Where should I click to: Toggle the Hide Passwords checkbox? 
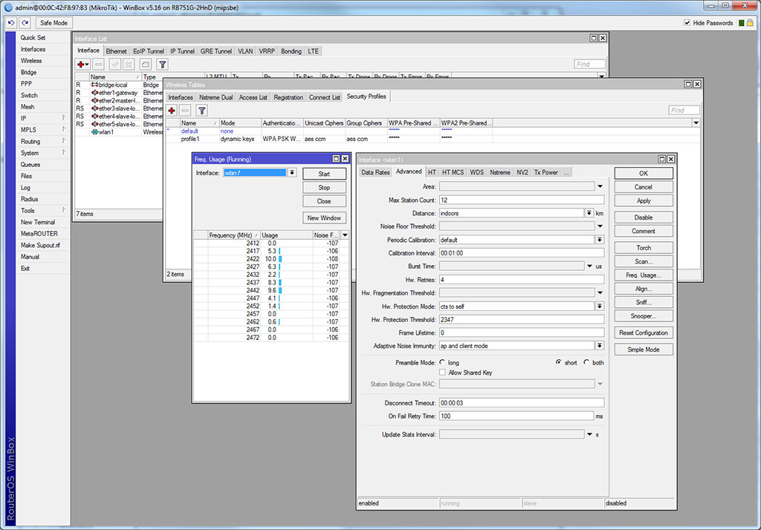point(687,23)
